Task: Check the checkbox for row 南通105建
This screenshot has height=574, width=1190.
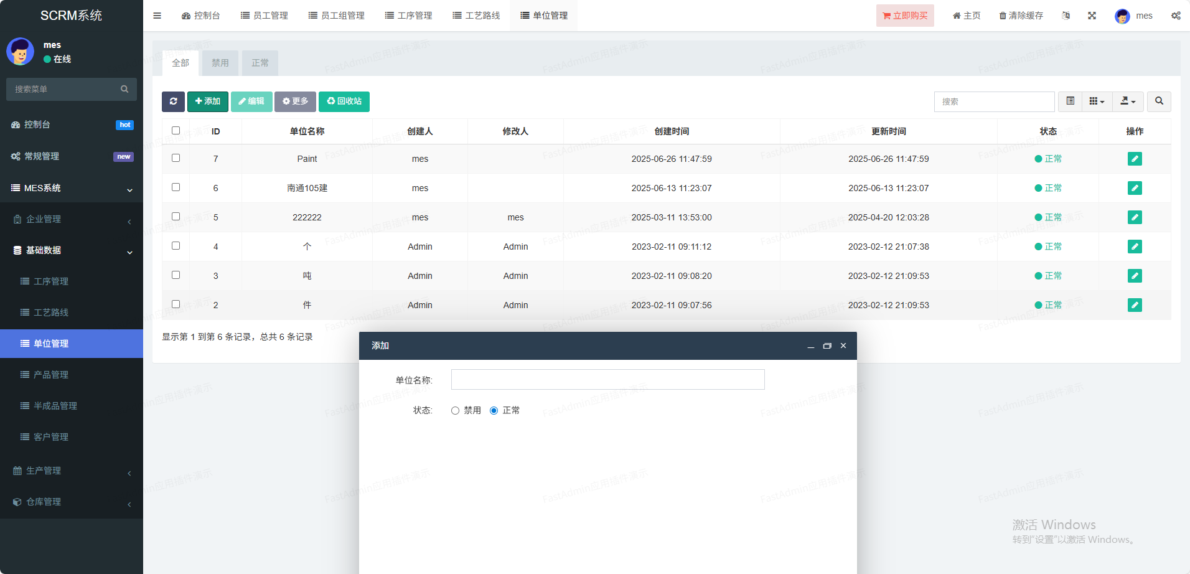Action: (176, 187)
